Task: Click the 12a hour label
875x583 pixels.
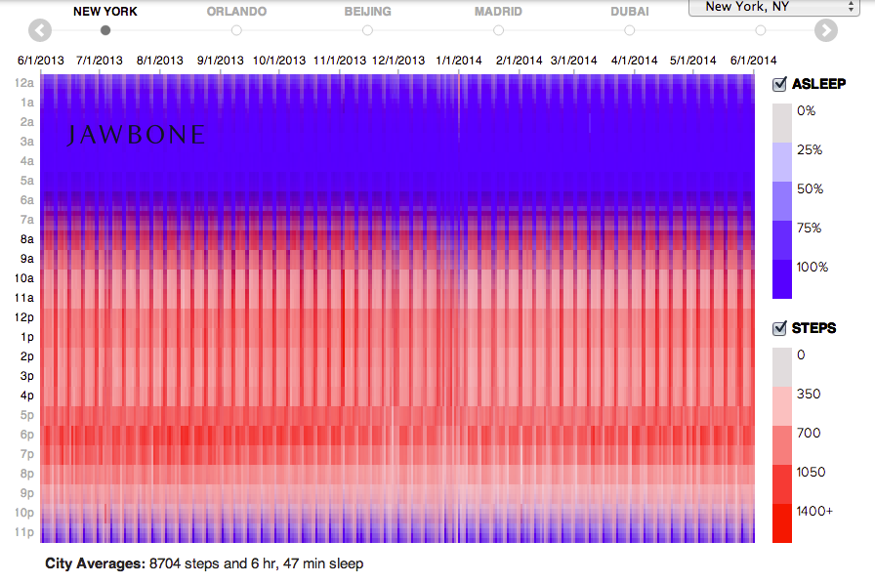Action: tap(24, 83)
